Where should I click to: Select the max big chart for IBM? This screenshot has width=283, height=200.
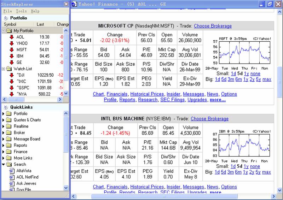(266, 172)
